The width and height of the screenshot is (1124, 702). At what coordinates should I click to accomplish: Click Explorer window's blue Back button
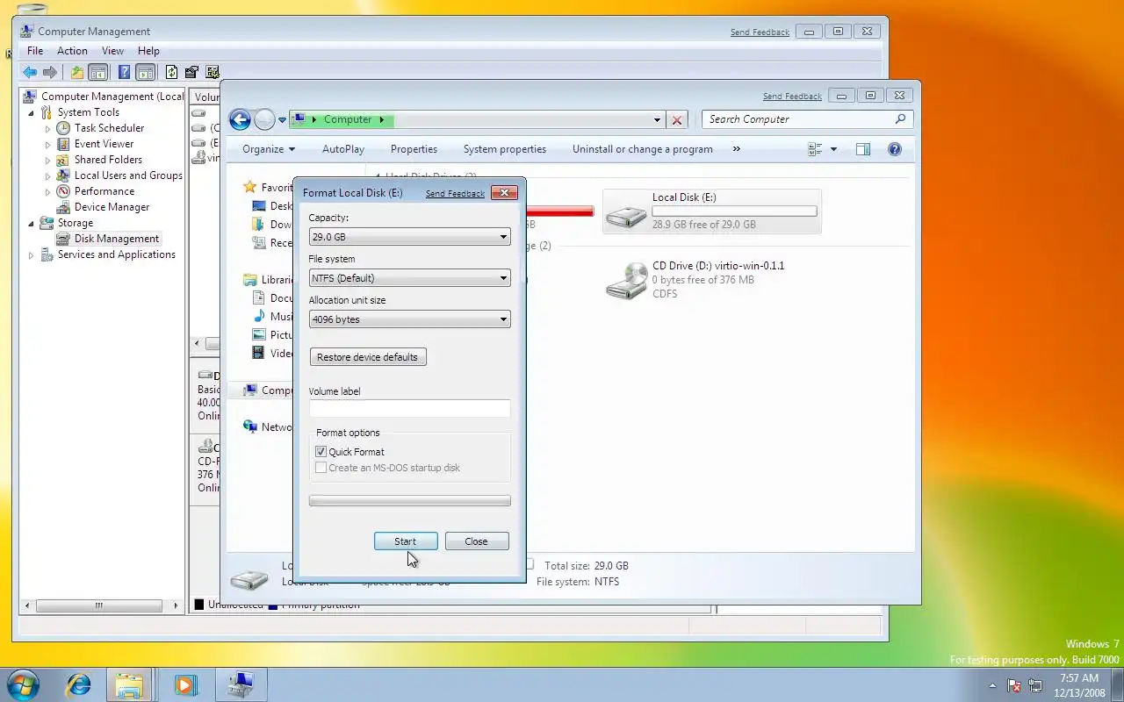point(240,120)
